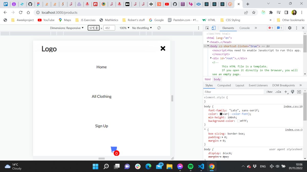Click the --color-font color swatch
307x172 pixels.
click(221, 114)
